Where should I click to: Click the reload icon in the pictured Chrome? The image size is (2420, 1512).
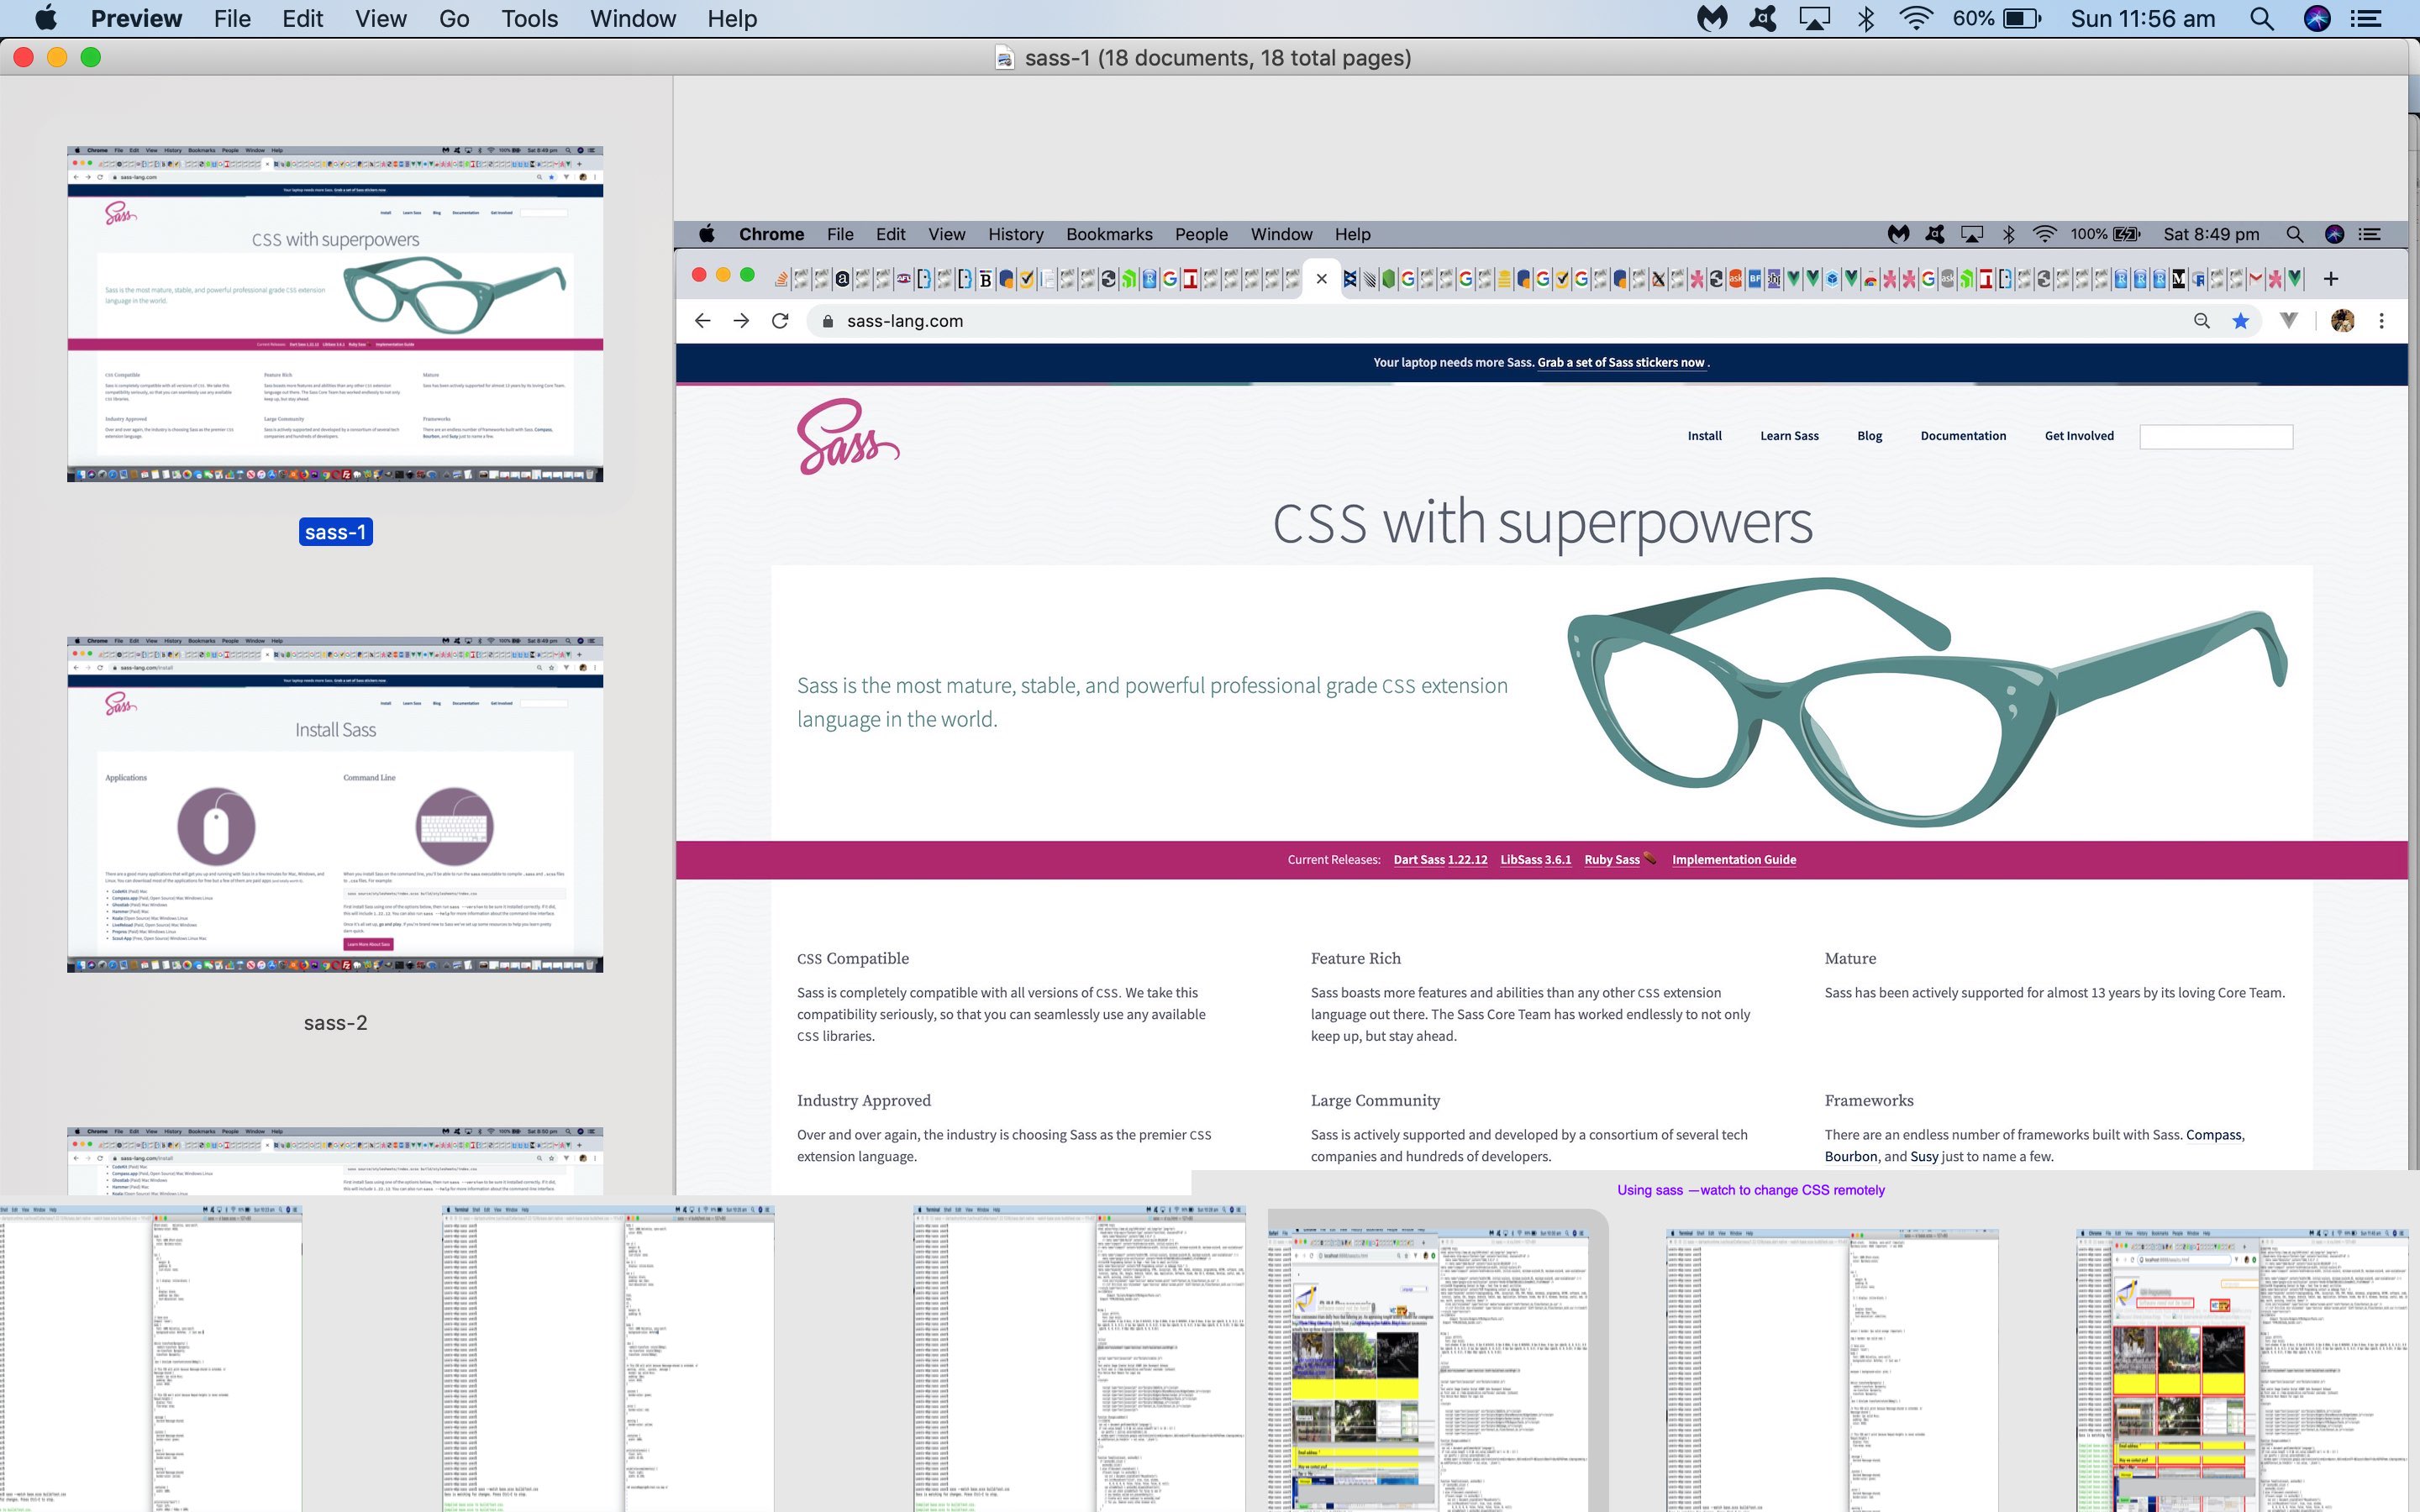click(780, 321)
